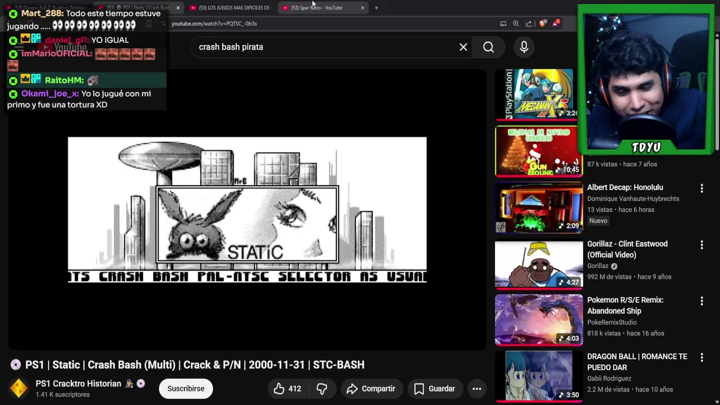The height and width of the screenshot is (405, 720).
Task: Open Brave Shields lion icon
Action: [542, 24]
